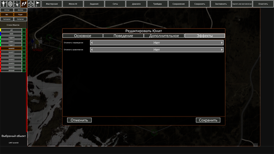
Task: Select bandit5 in object list
Action: pos(11,67)
